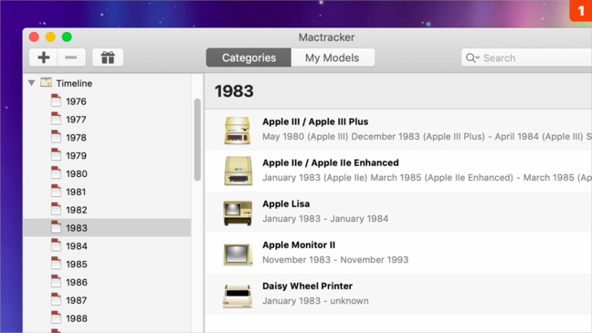Viewport: 592px width, 333px height.
Task: Click the 1983 heading above the list
Action: point(234,91)
